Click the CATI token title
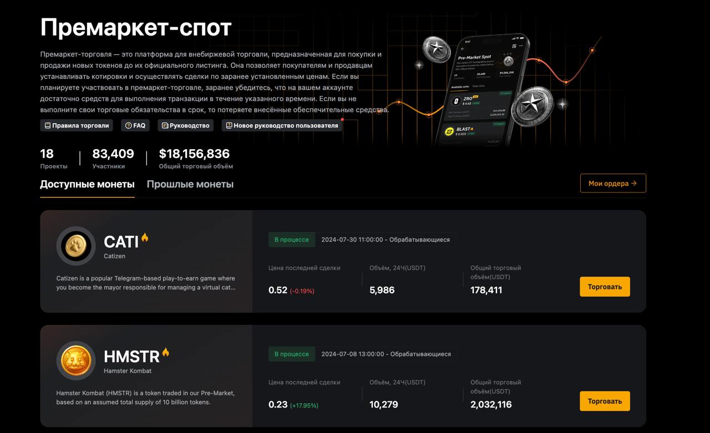Image resolution: width=710 pixels, height=433 pixels. [x=121, y=242]
